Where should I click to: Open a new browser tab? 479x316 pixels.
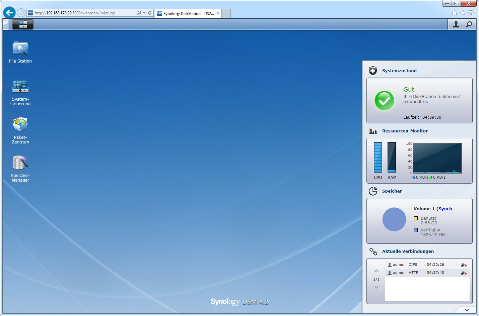226,13
